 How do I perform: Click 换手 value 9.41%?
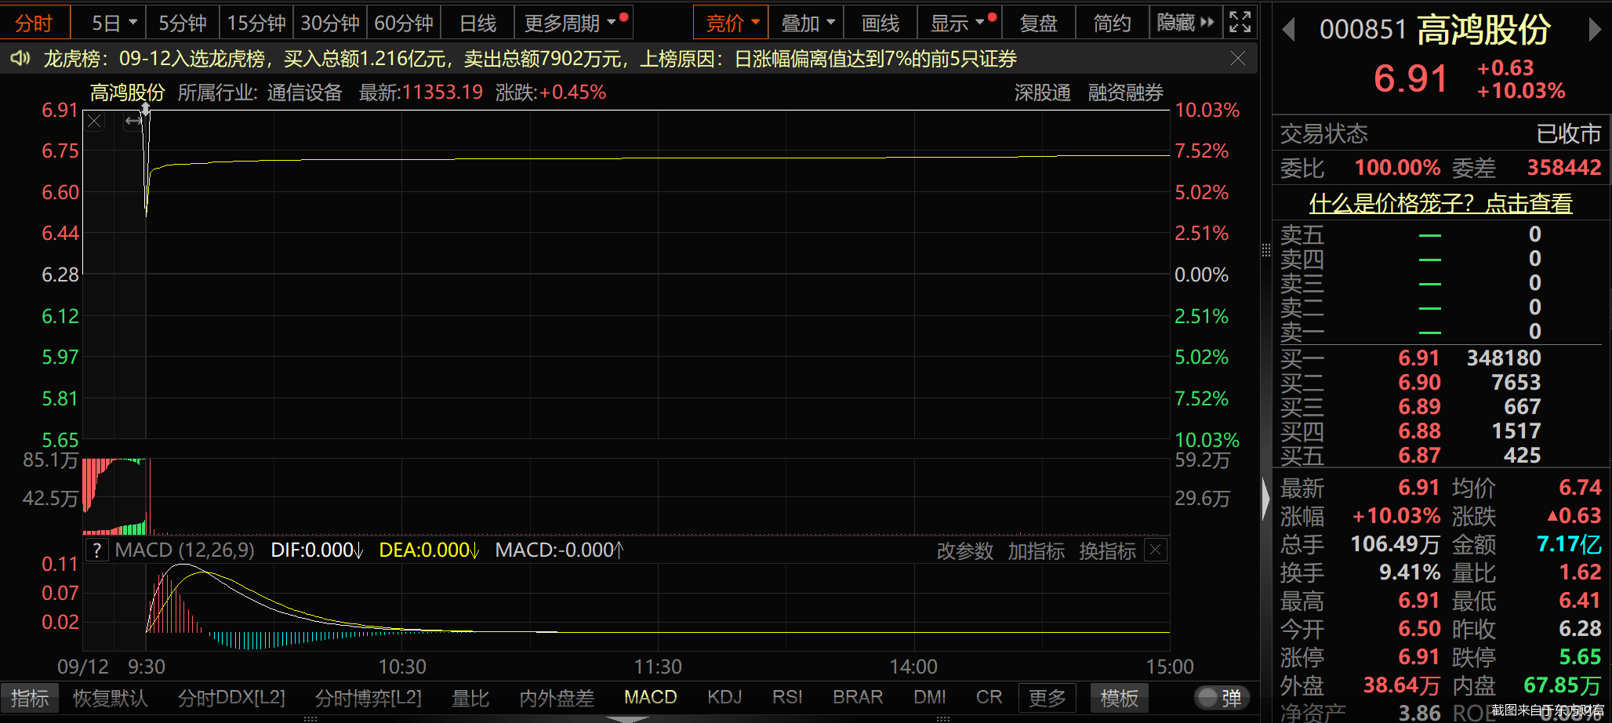(1410, 572)
